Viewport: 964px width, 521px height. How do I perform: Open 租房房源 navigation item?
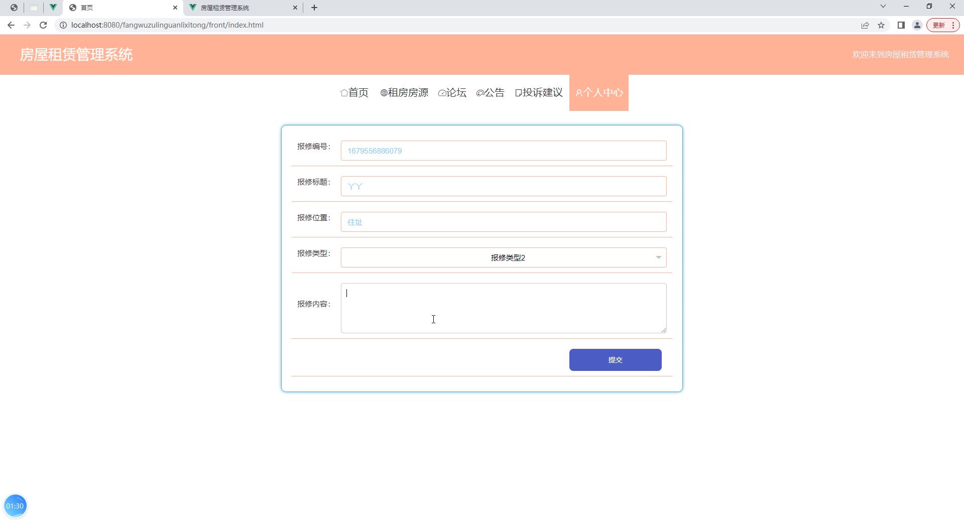[x=404, y=92]
